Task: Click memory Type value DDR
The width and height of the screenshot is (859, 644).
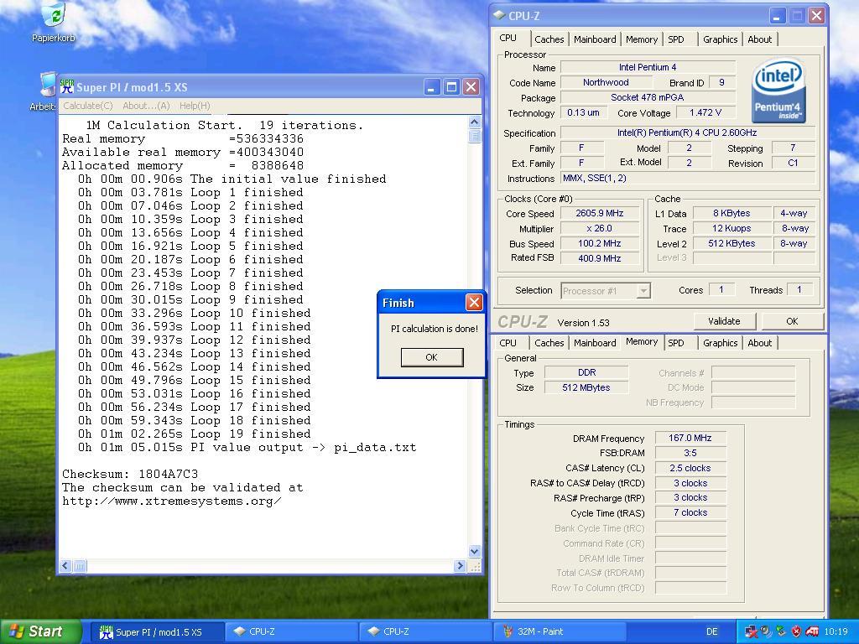Action: coord(586,372)
